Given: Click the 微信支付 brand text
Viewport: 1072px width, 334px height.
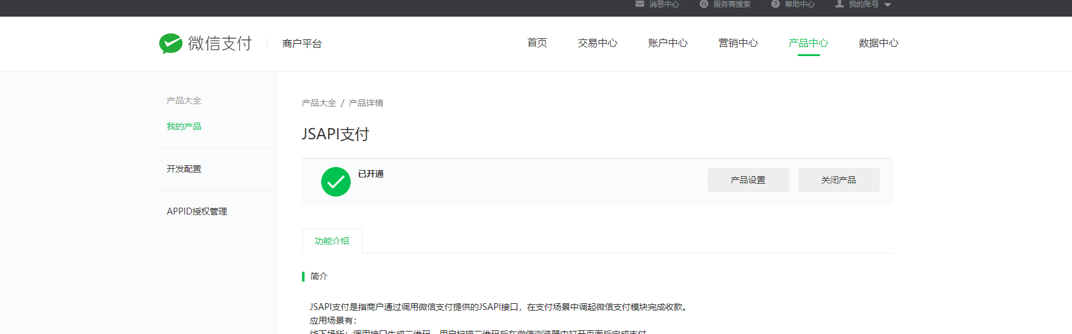Looking at the screenshot, I should tap(220, 43).
